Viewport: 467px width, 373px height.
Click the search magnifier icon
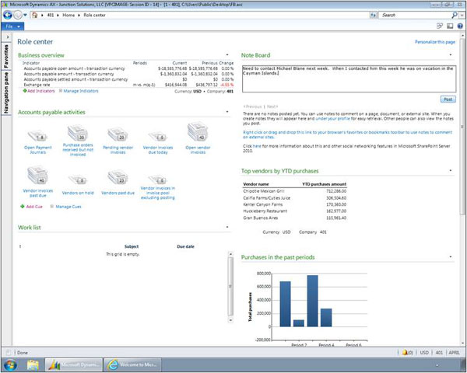coord(455,15)
